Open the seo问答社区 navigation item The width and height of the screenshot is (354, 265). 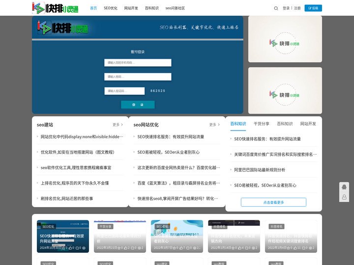click(175, 8)
